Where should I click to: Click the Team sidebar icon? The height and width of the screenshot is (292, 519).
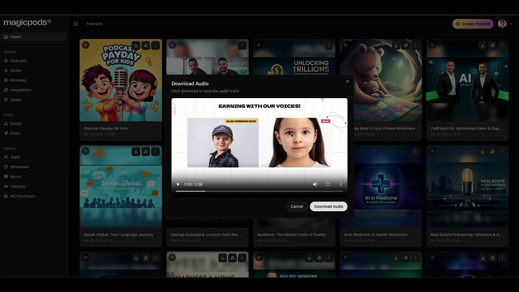6,157
